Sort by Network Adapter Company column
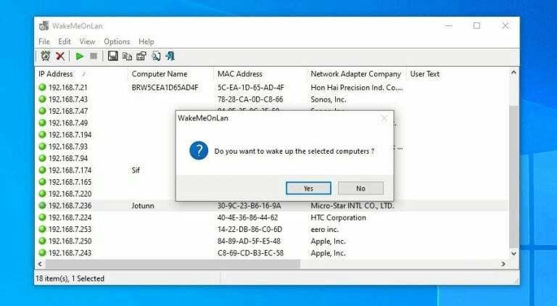557x306 pixels. (x=355, y=74)
